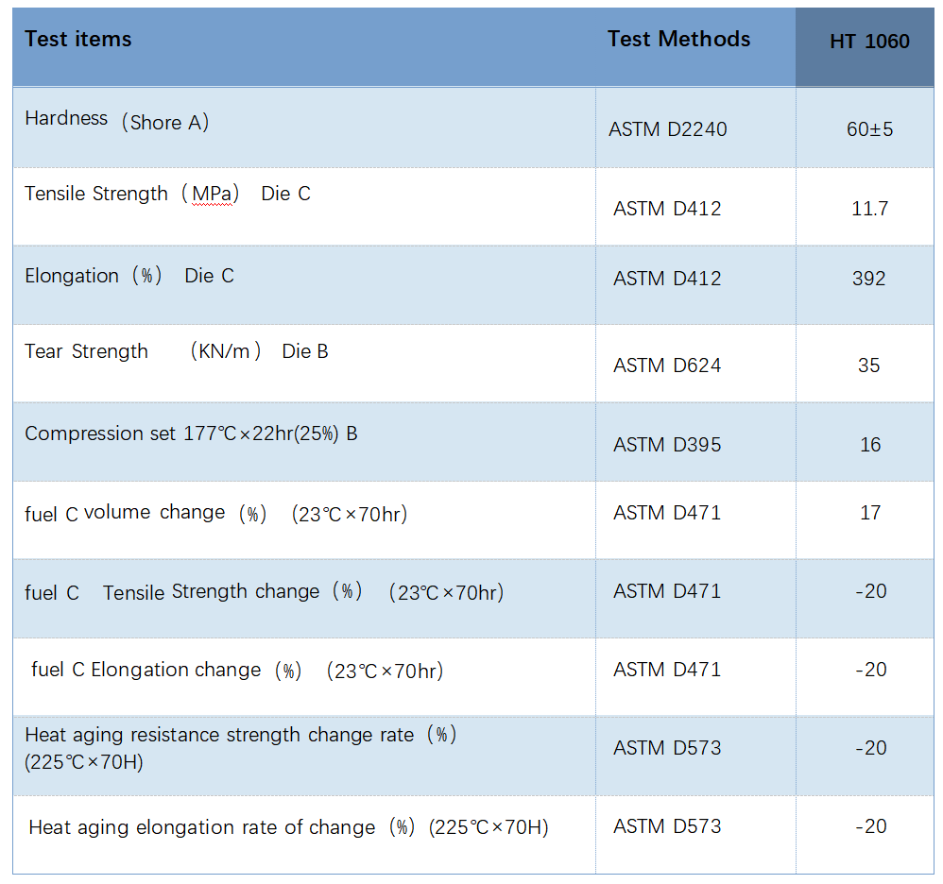Click the tear strength value '35'

[x=869, y=365]
